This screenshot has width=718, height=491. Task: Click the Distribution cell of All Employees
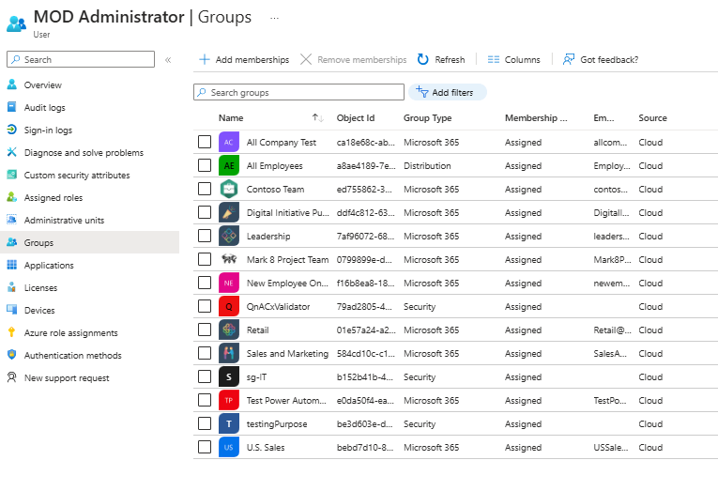[427, 165]
